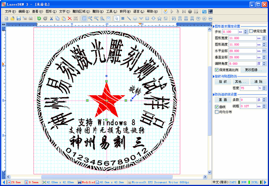
Task: Click the 水平坐标 left-right arrows
Action: coord(264,51)
